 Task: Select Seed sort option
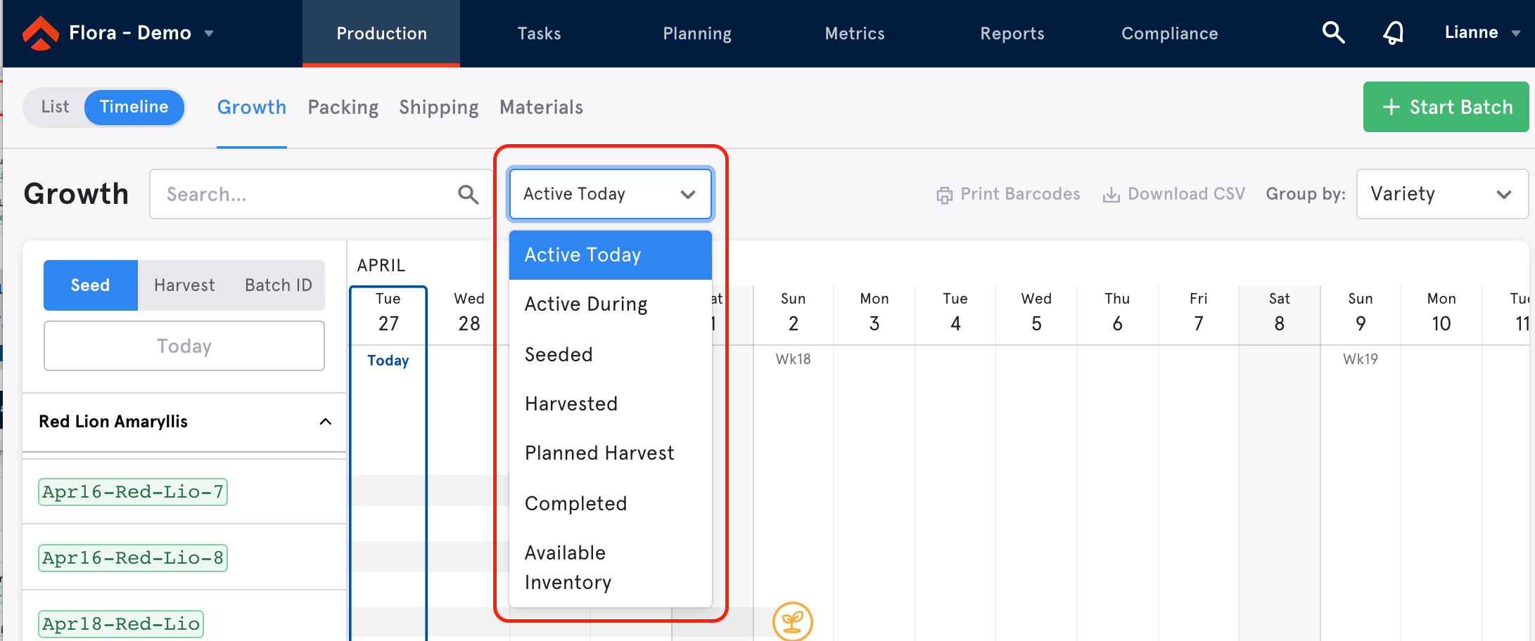coord(91,285)
